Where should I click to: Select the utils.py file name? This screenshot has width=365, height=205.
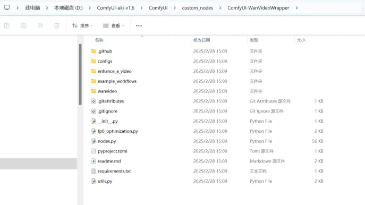[105, 181]
